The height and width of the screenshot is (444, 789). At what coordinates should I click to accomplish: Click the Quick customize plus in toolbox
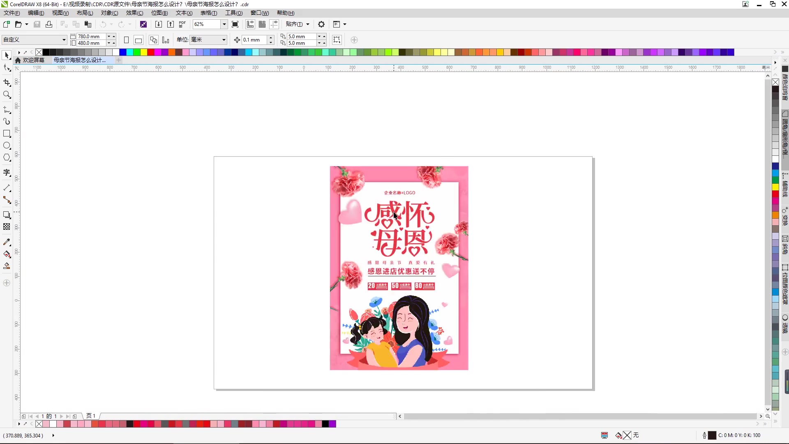pos(7,283)
